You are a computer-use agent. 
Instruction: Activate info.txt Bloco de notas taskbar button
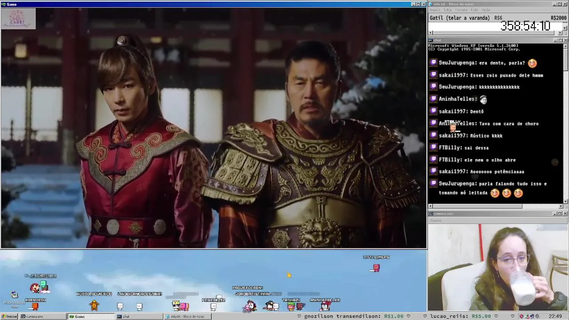coord(188,316)
